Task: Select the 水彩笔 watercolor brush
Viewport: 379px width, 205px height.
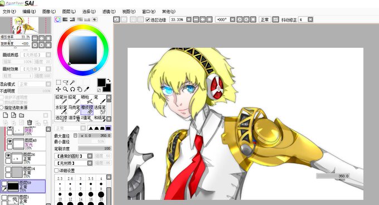Action: (x=61, y=109)
